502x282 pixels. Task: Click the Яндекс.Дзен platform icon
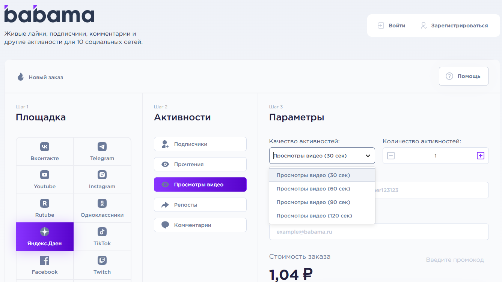pos(45,232)
